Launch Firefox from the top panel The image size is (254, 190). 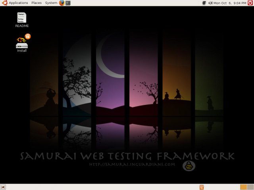(x=62, y=3)
